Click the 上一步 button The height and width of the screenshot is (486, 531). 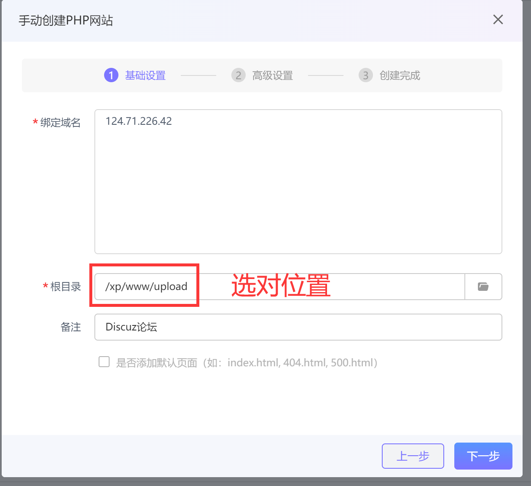[413, 456]
